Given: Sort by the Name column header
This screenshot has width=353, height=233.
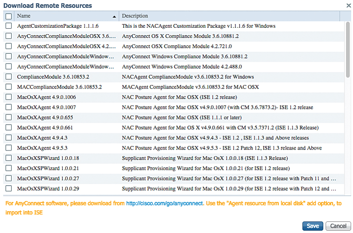Looking at the screenshot, I should pyautogui.click(x=60, y=16).
